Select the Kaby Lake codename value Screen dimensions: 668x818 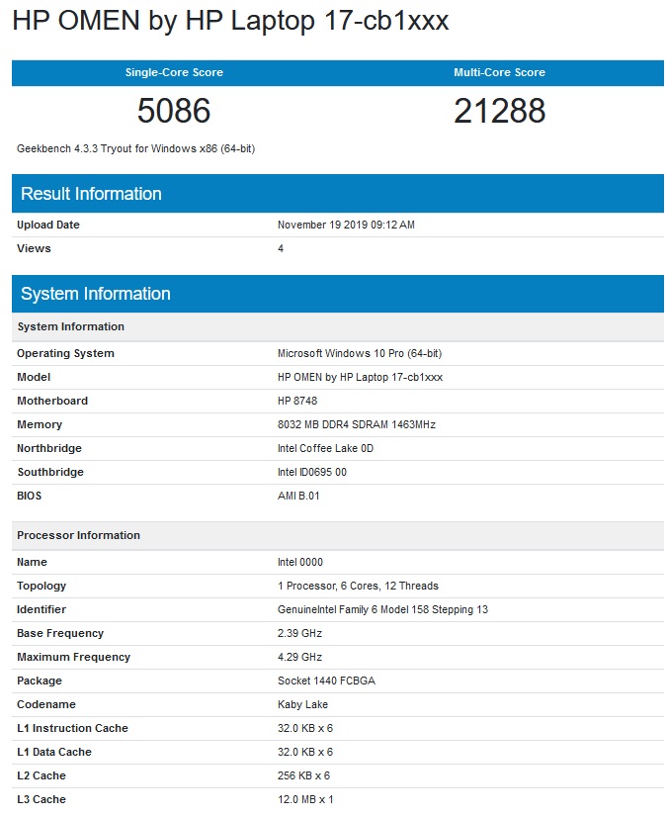(302, 704)
